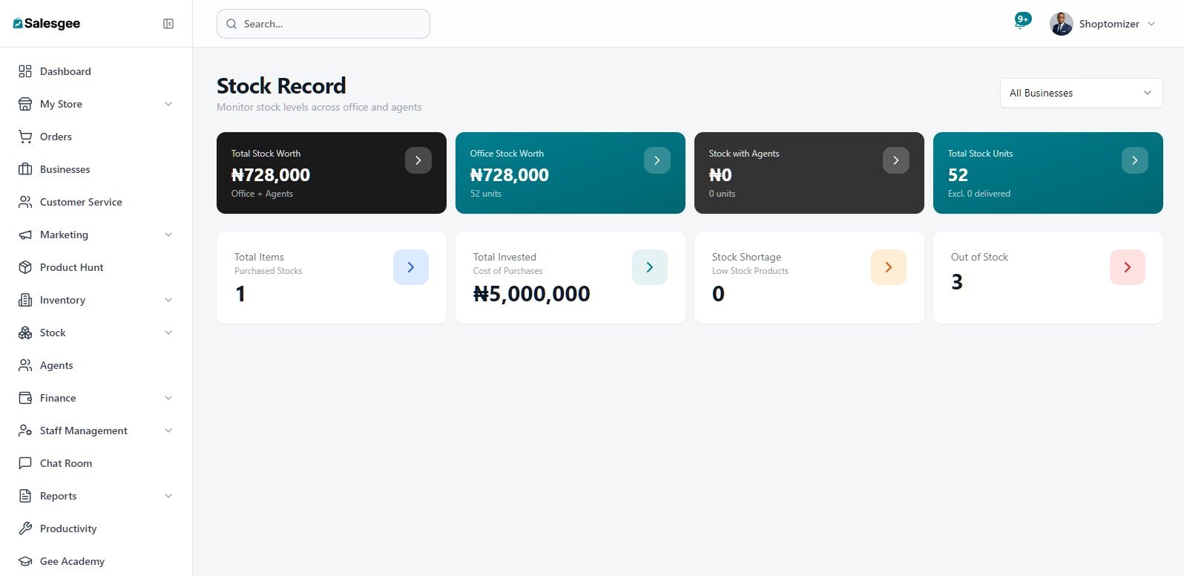The height and width of the screenshot is (576, 1184).
Task: Open Customer Service page
Action: pos(81,202)
